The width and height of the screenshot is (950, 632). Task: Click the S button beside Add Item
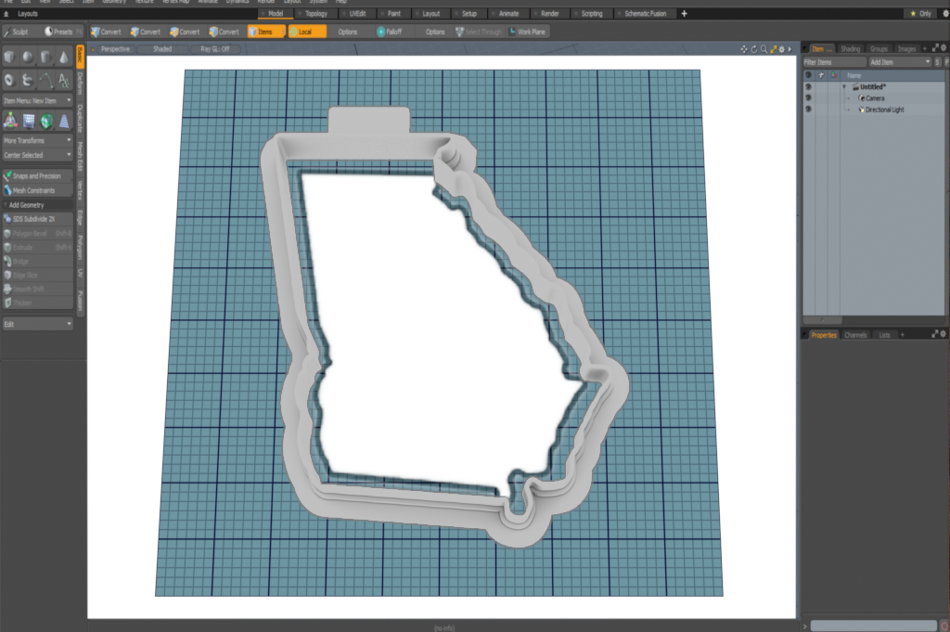click(x=938, y=62)
